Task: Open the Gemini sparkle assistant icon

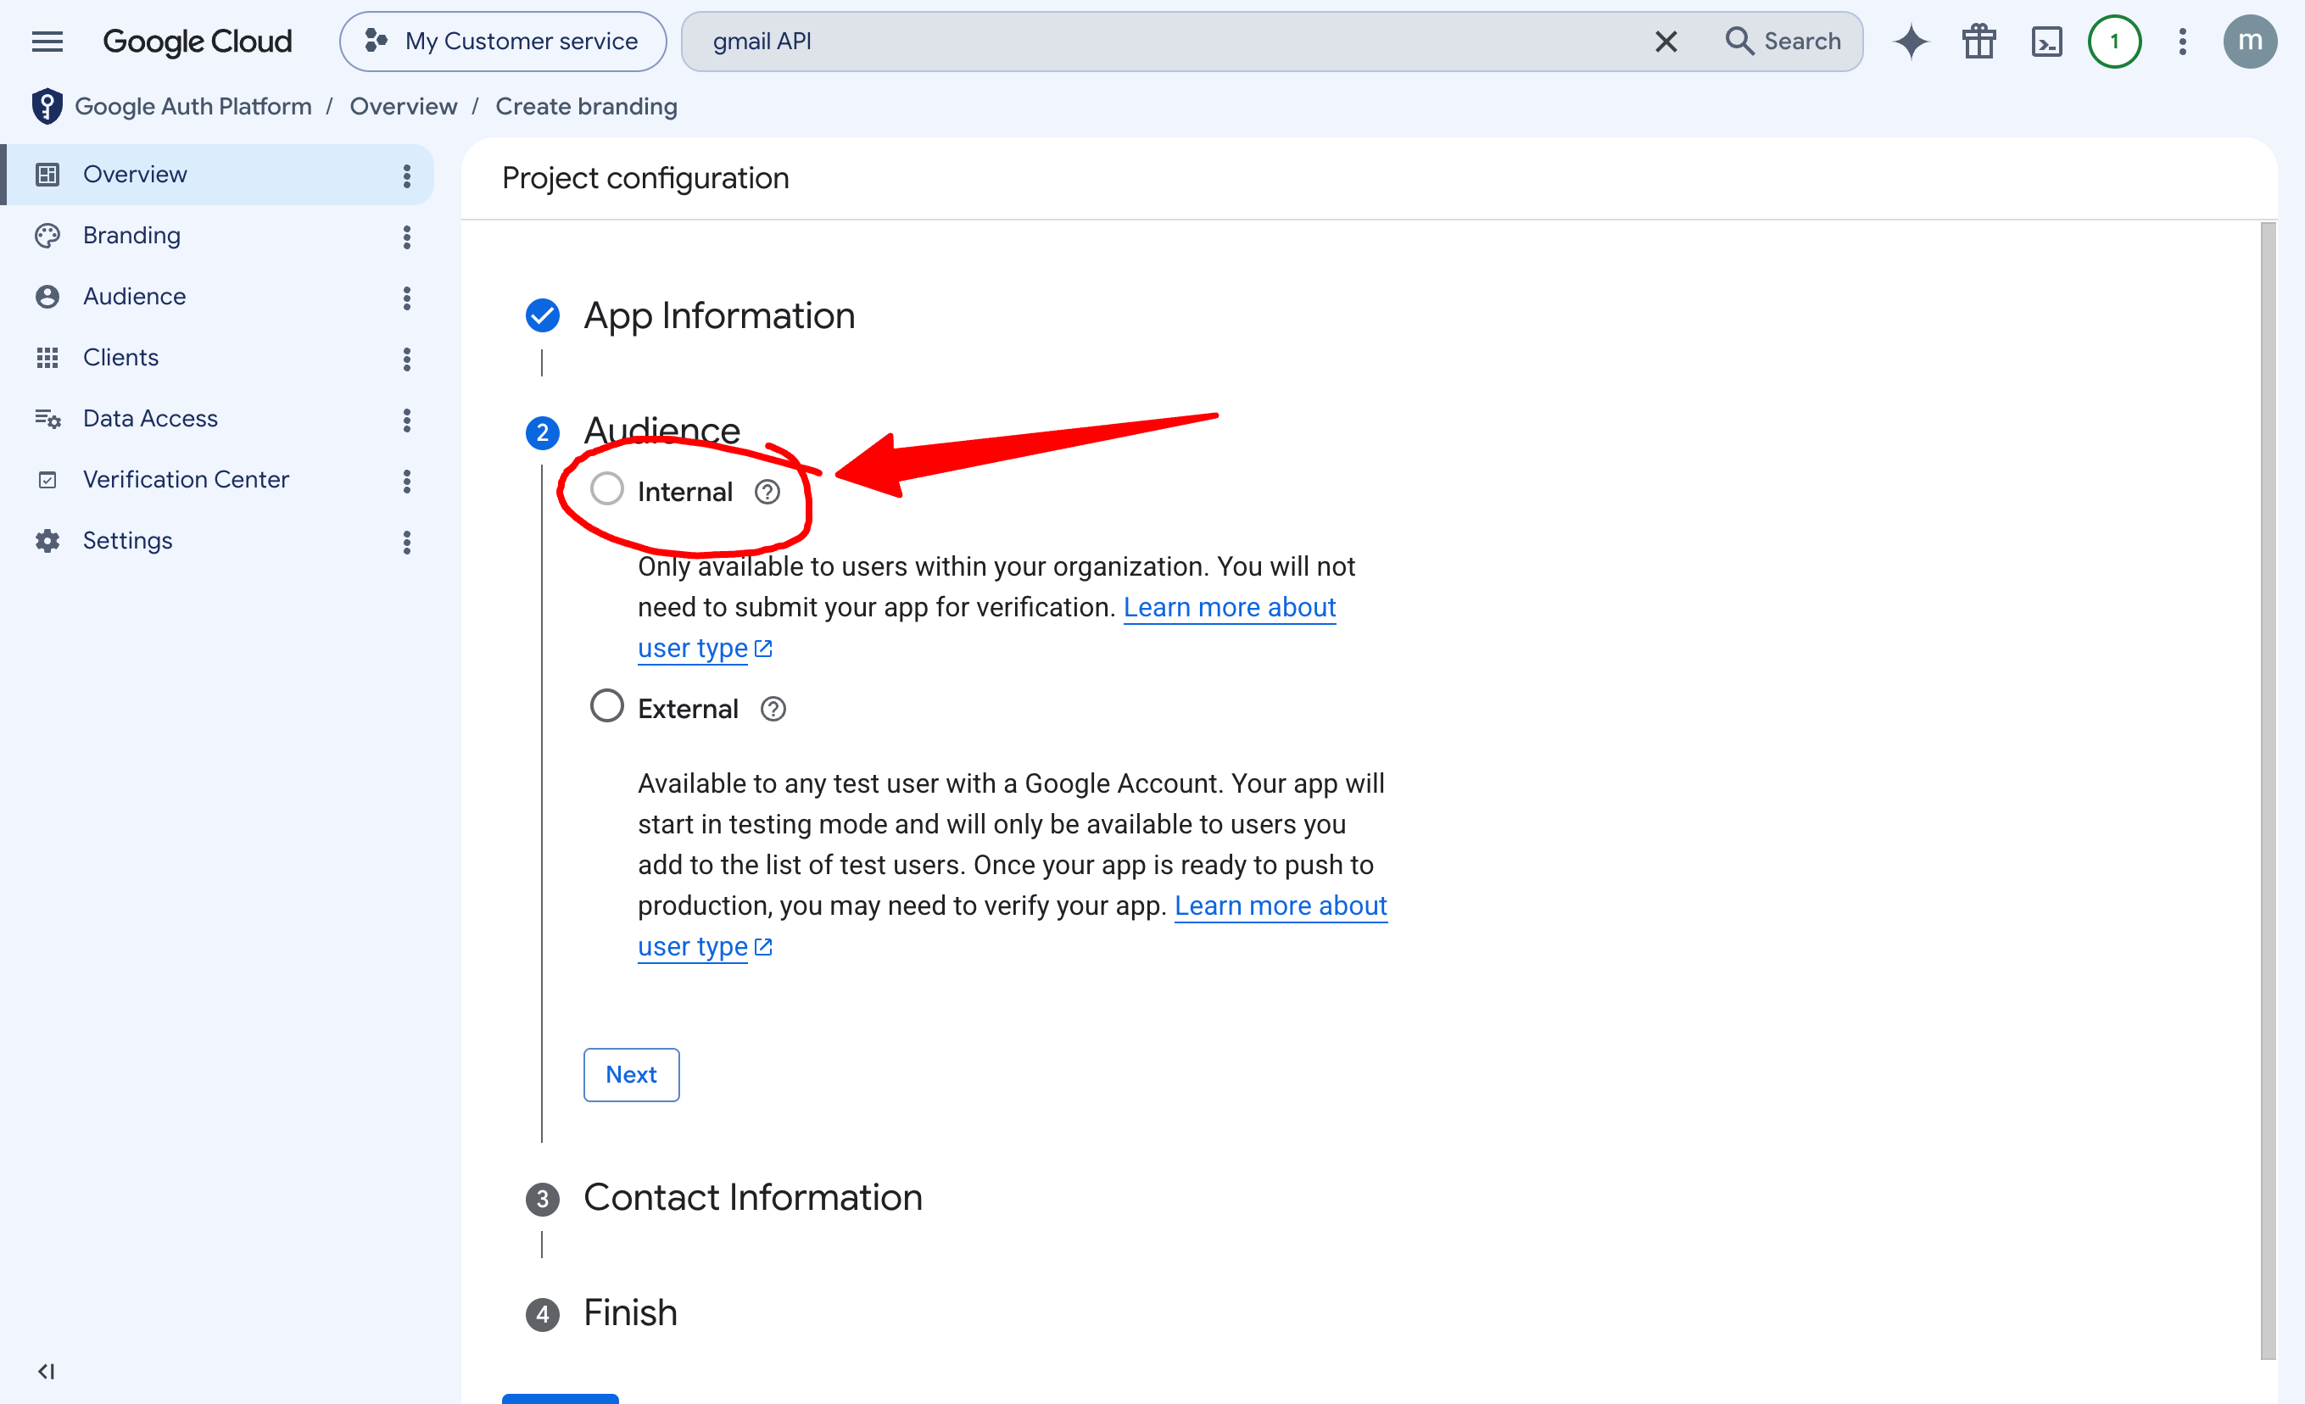Action: [x=1910, y=42]
